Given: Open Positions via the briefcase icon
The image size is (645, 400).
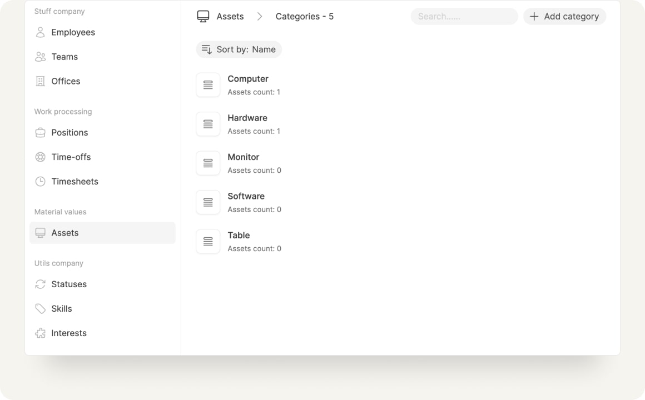Looking at the screenshot, I should (x=40, y=132).
